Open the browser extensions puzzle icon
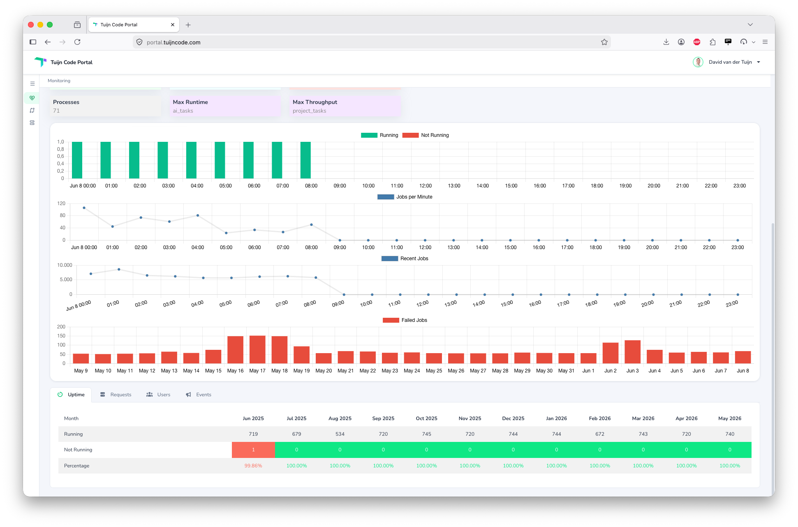Screen dimensions: 798x527 (x=712, y=42)
